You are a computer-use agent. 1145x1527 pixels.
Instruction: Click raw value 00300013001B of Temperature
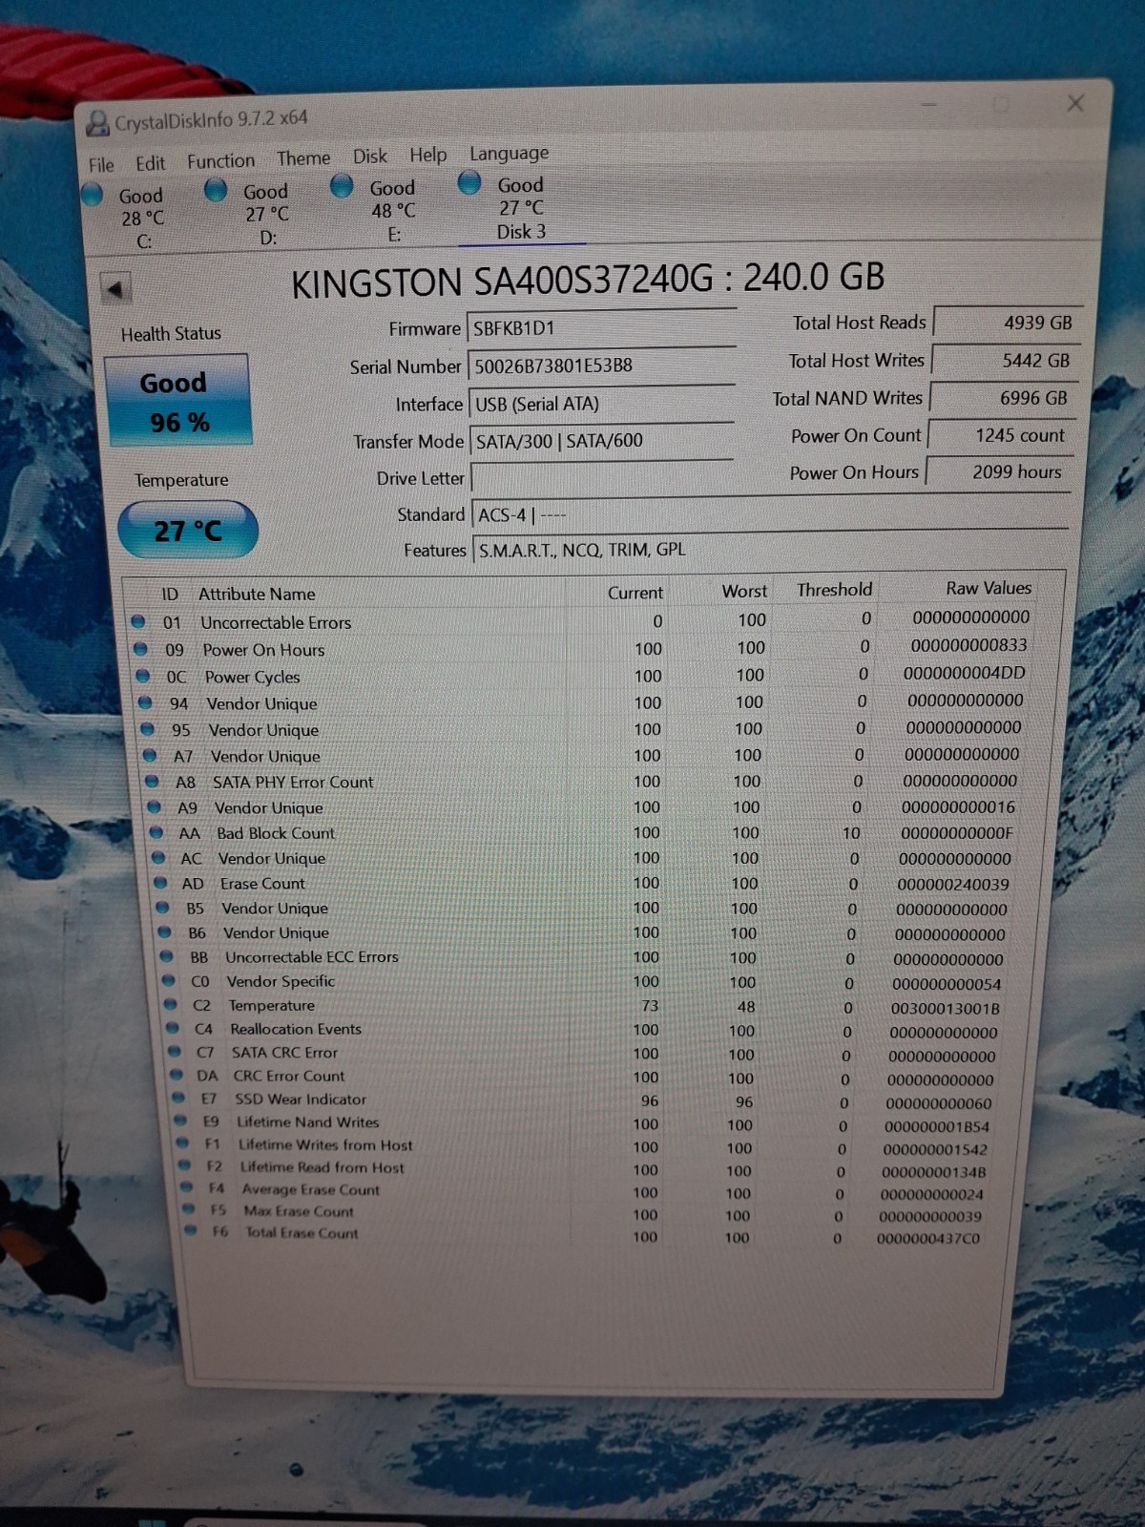tap(945, 1009)
